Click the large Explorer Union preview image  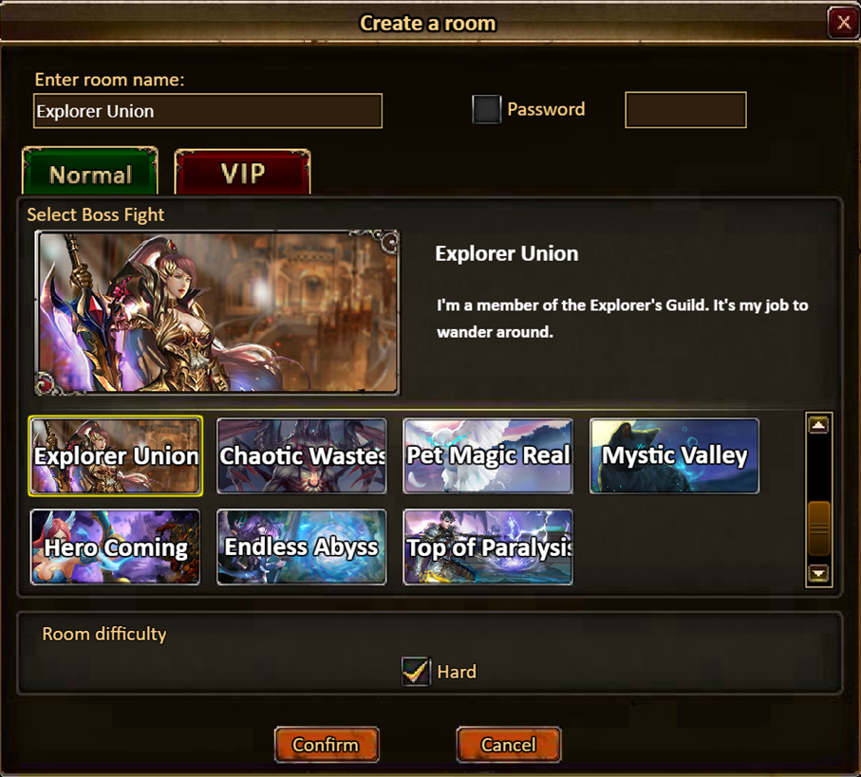(216, 312)
